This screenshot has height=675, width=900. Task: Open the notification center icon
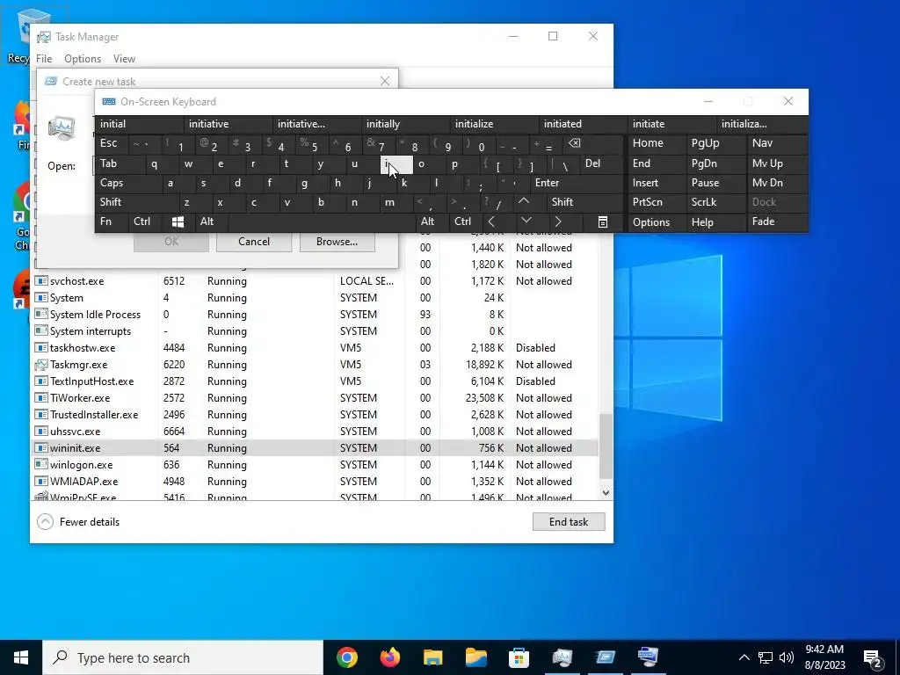[873, 657]
